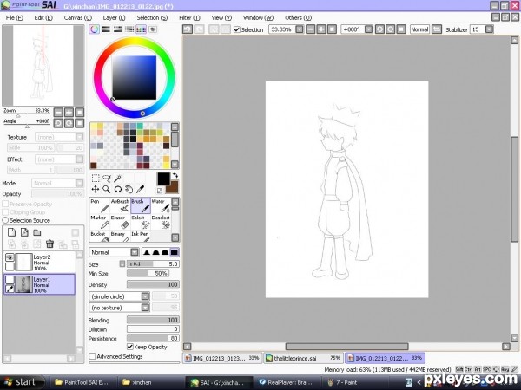
Task: Pick the Deselect pen tool
Action: pyautogui.click(x=161, y=222)
